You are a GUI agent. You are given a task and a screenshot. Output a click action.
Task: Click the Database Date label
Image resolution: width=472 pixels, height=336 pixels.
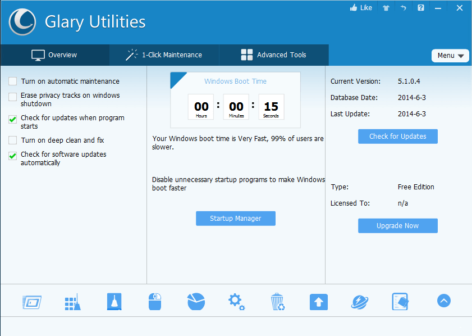(x=354, y=98)
